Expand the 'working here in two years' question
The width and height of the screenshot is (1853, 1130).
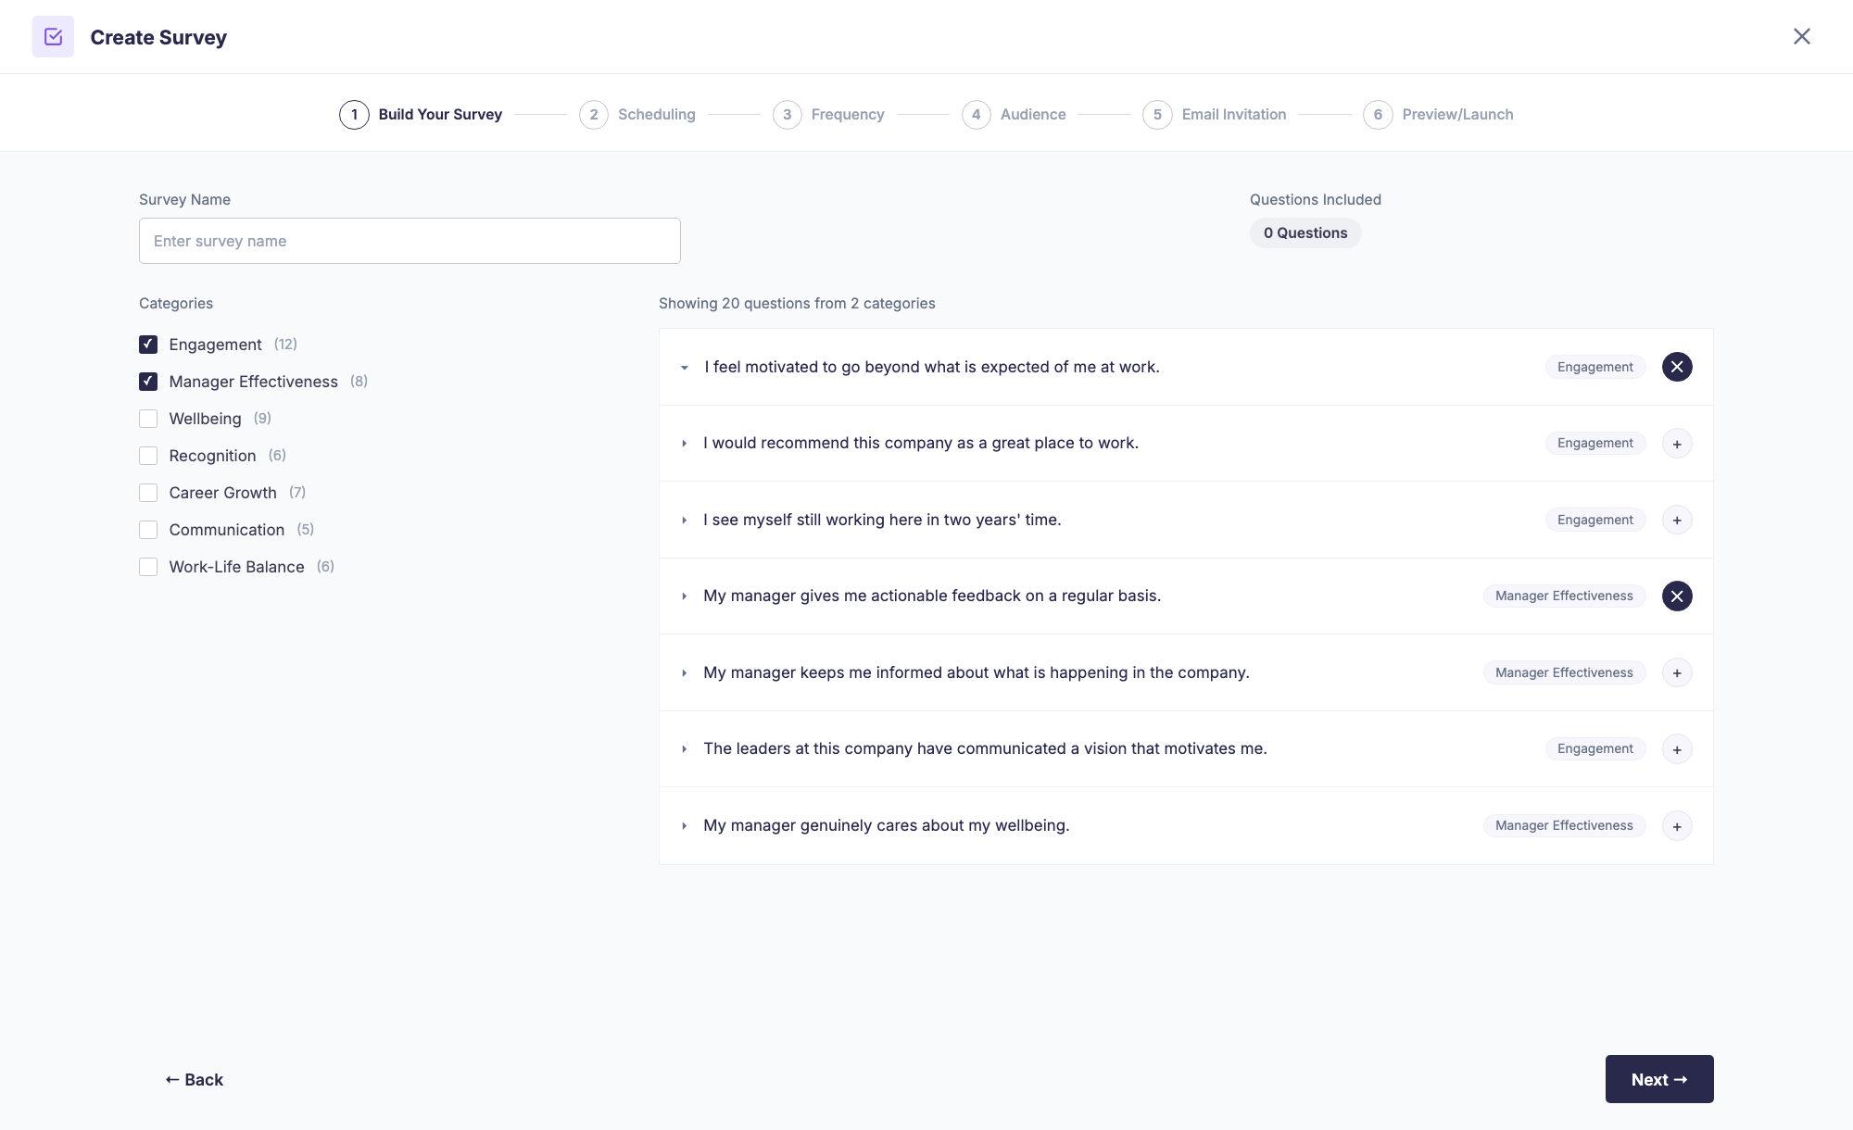click(685, 521)
